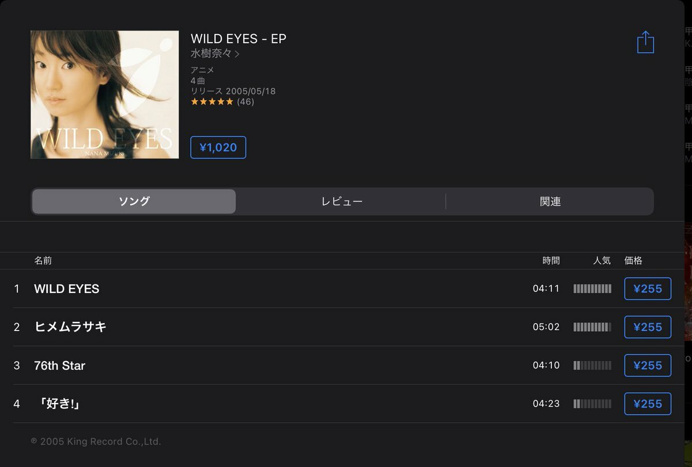Buy 「好き!」 track for ¥255
692x467 pixels.
[x=648, y=404]
